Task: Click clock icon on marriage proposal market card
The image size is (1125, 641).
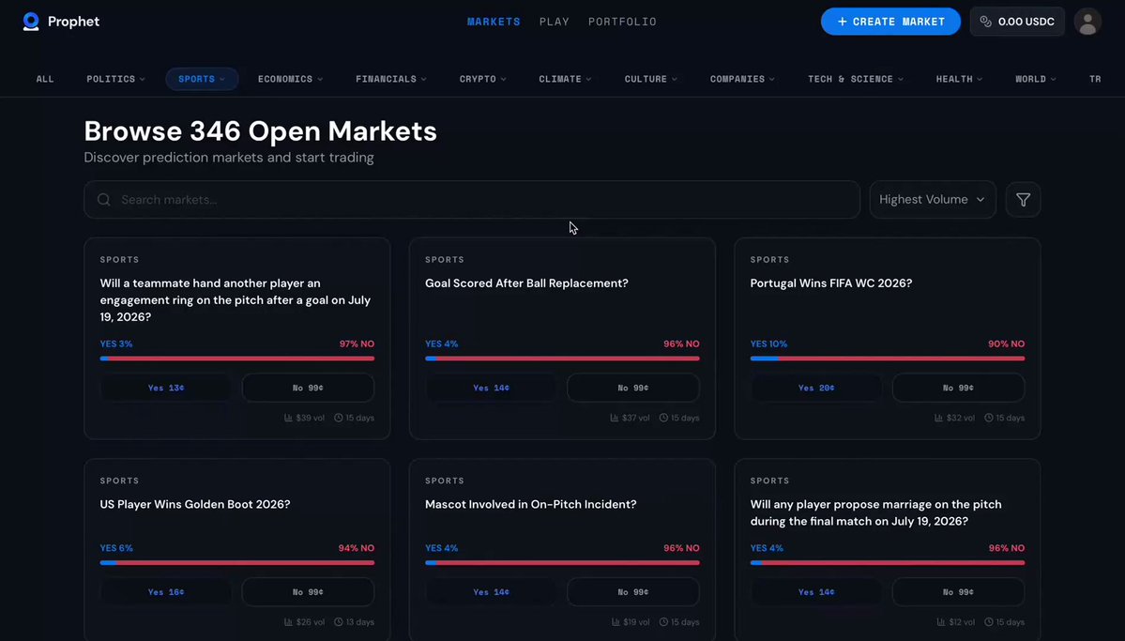Action: 989,622
